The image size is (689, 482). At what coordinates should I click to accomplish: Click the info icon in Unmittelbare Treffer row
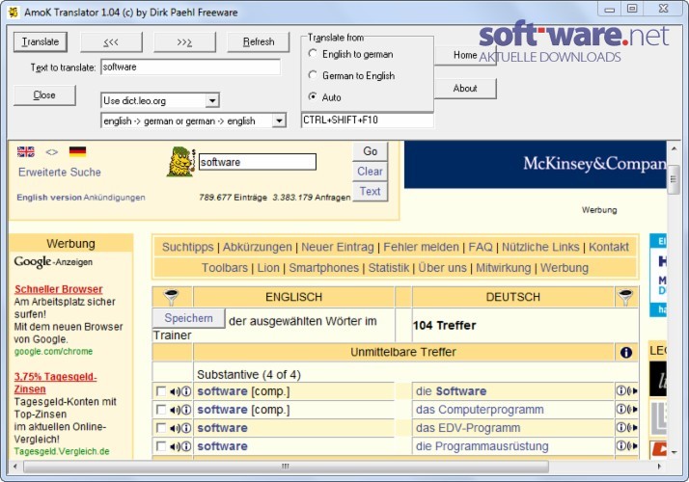point(626,352)
